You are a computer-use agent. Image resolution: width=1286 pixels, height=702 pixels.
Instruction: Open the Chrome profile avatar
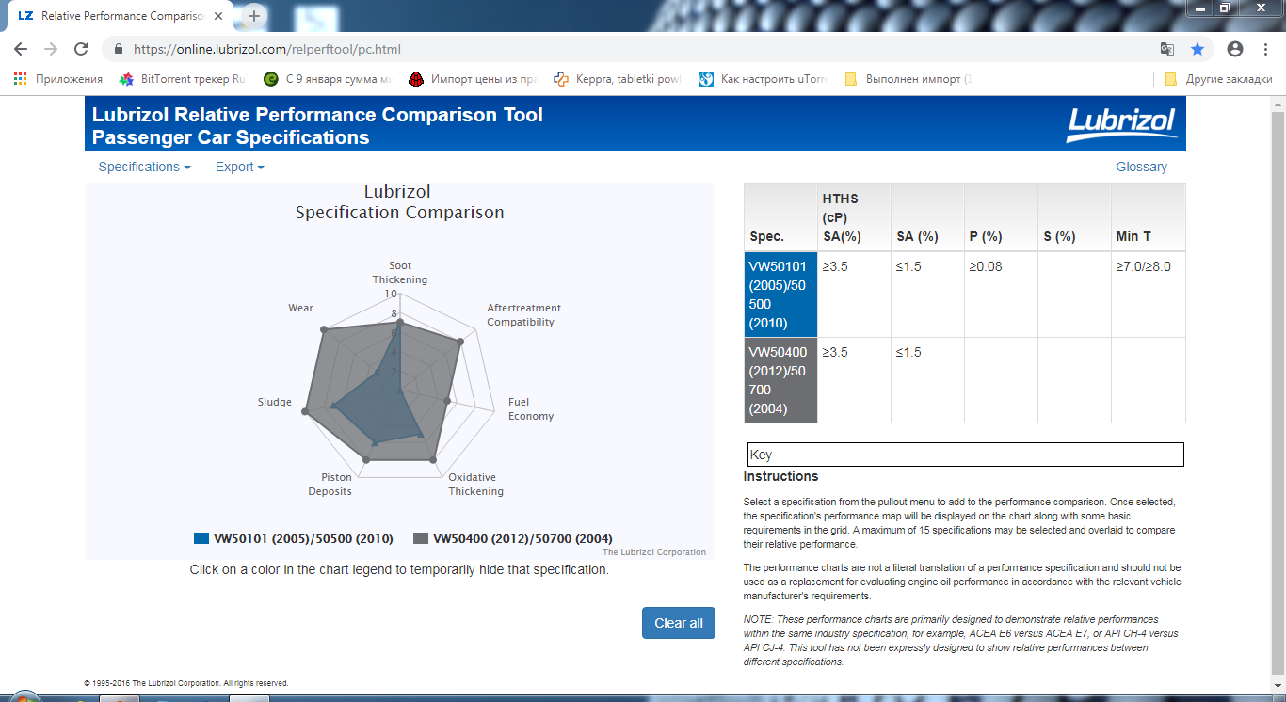(x=1235, y=49)
